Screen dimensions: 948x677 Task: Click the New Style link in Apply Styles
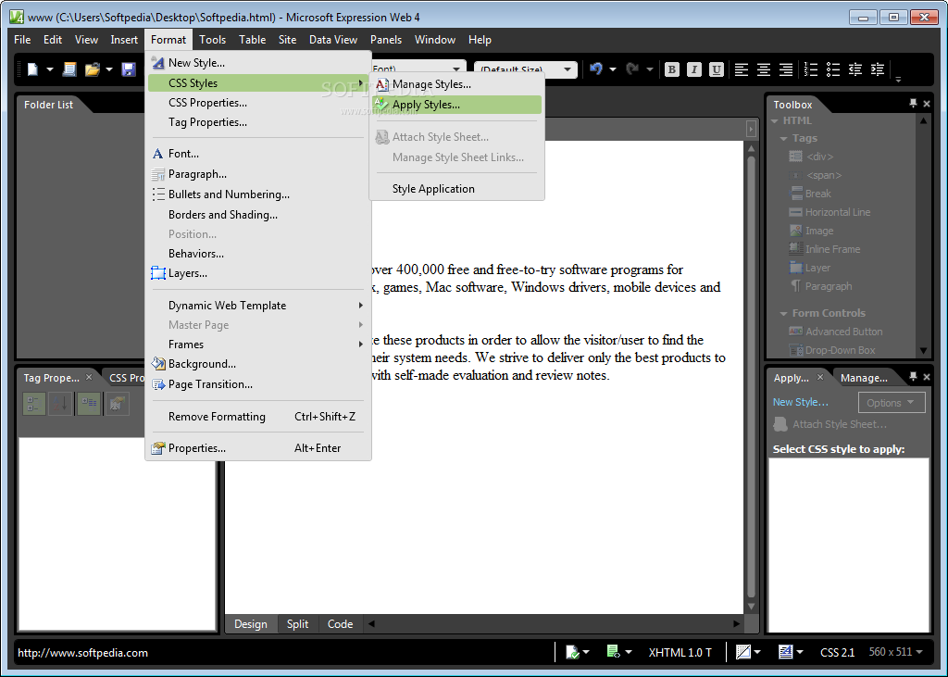[800, 402]
